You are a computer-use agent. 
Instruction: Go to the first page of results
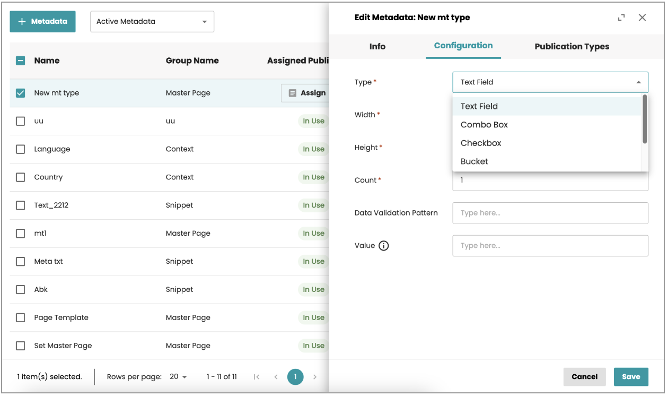pyautogui.click(x=257, y=377)
